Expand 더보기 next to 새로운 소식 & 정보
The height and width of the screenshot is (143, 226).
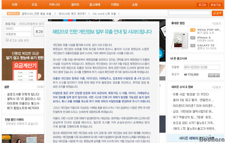pos(217,87)
